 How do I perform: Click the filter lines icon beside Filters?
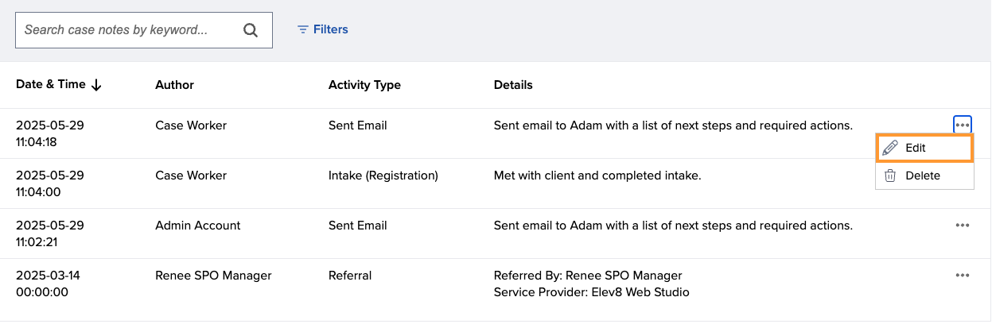point(302,29)
